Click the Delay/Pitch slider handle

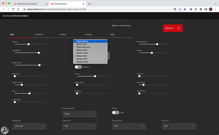click(x=157, y=44)
